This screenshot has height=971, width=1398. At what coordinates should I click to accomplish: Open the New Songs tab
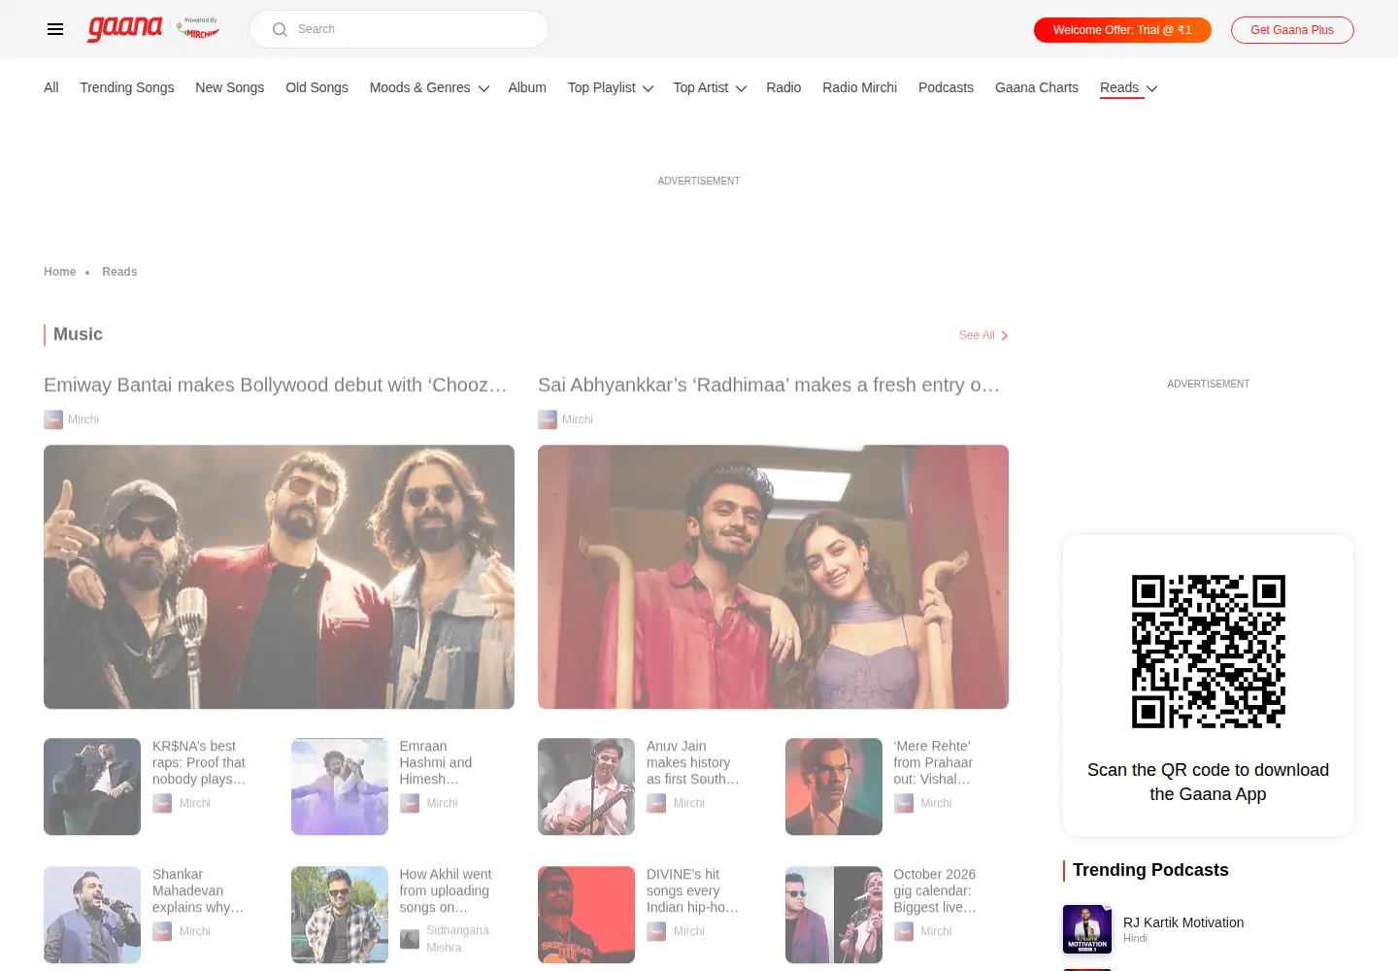pos(230,87)
